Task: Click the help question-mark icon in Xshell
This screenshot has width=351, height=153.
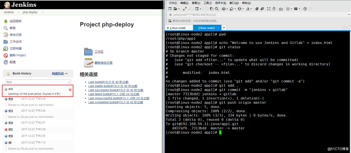Action: coord(305,9)
